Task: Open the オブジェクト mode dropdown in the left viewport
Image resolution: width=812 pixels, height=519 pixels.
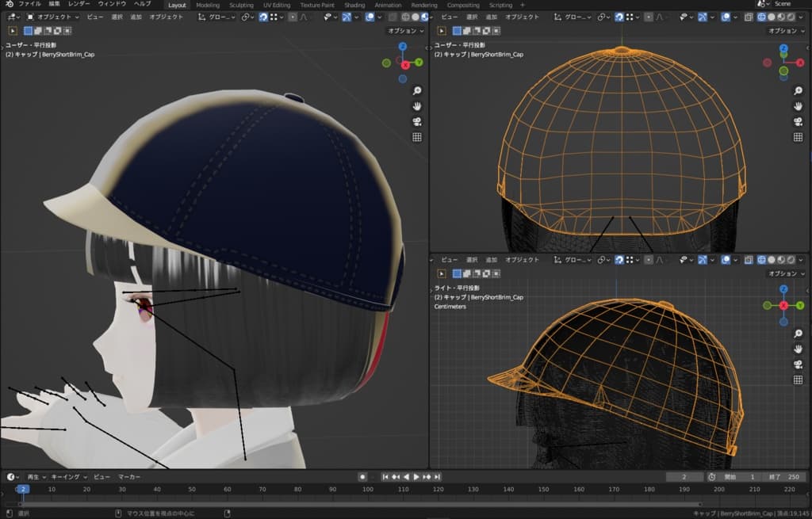Action: coord(52,16)
